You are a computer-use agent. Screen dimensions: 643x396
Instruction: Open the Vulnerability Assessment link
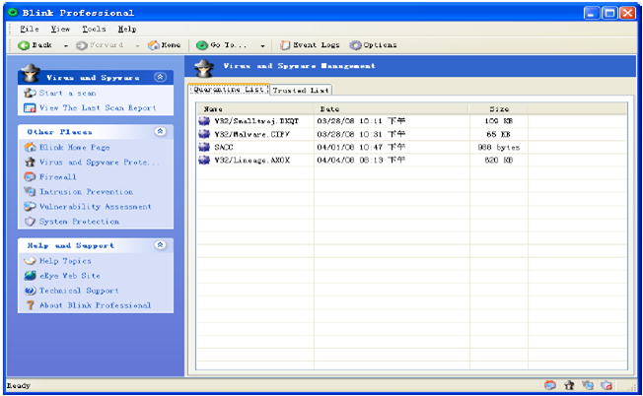click(95, 207)
